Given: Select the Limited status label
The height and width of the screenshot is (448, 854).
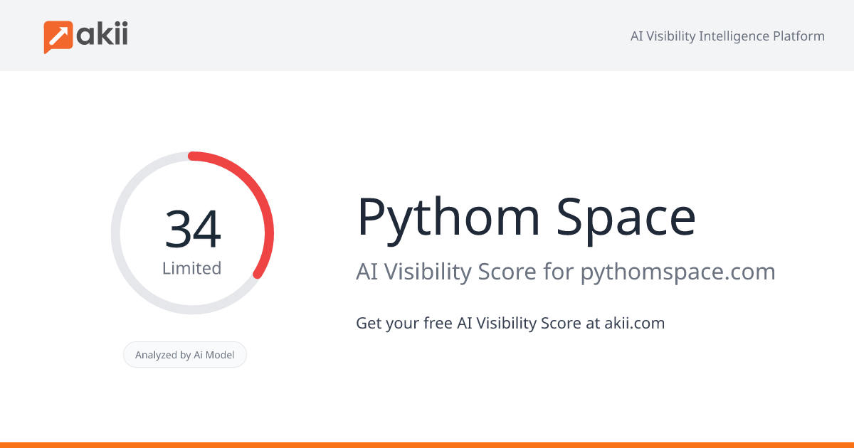Looking at the screenshot, I should coord(192,268).
